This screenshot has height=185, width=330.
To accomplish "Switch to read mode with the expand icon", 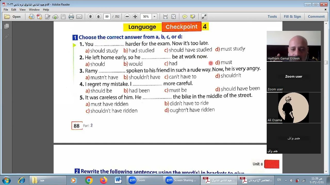I will [x=204, y=17].
